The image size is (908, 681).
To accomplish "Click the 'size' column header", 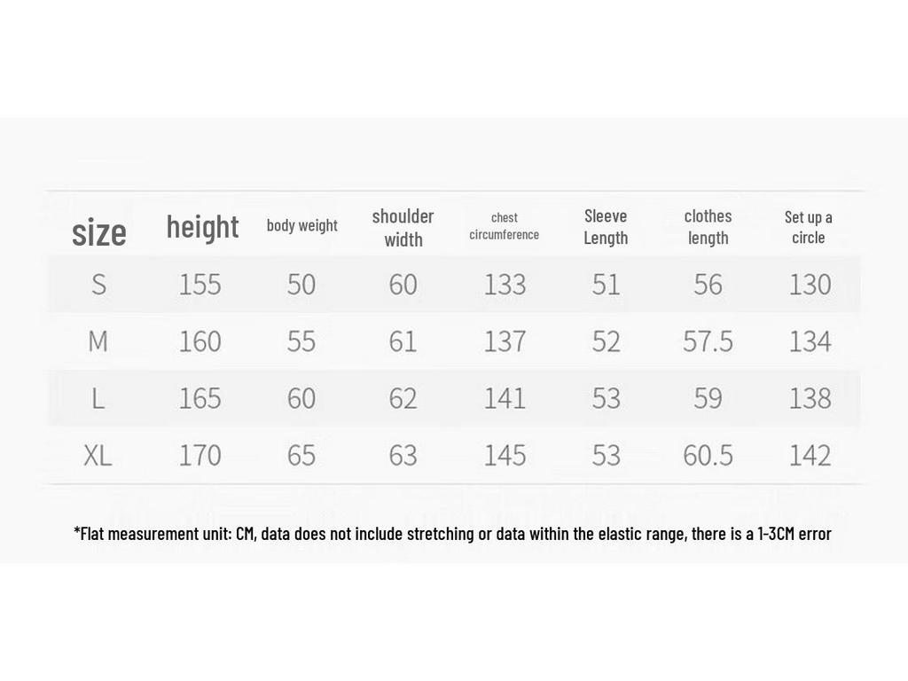I will pos(99,233).
